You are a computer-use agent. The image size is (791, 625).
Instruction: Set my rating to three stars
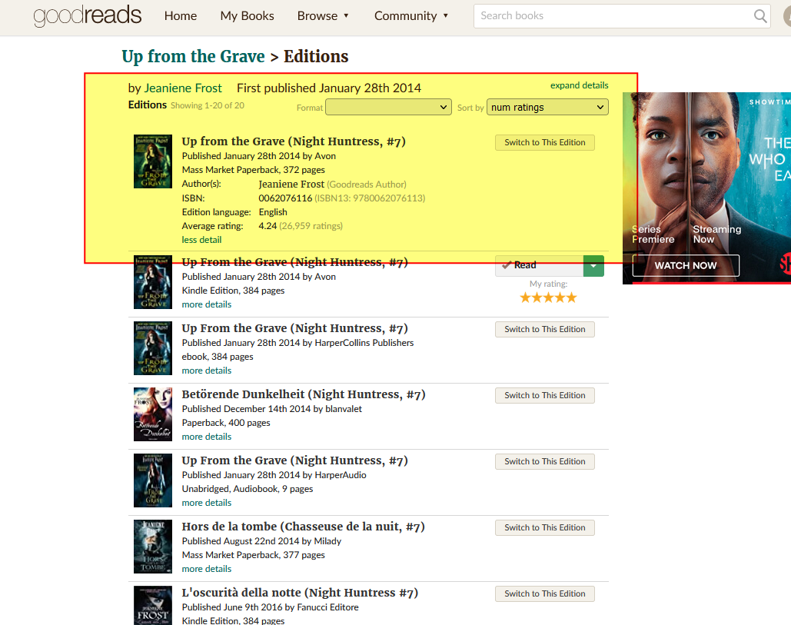548,298
